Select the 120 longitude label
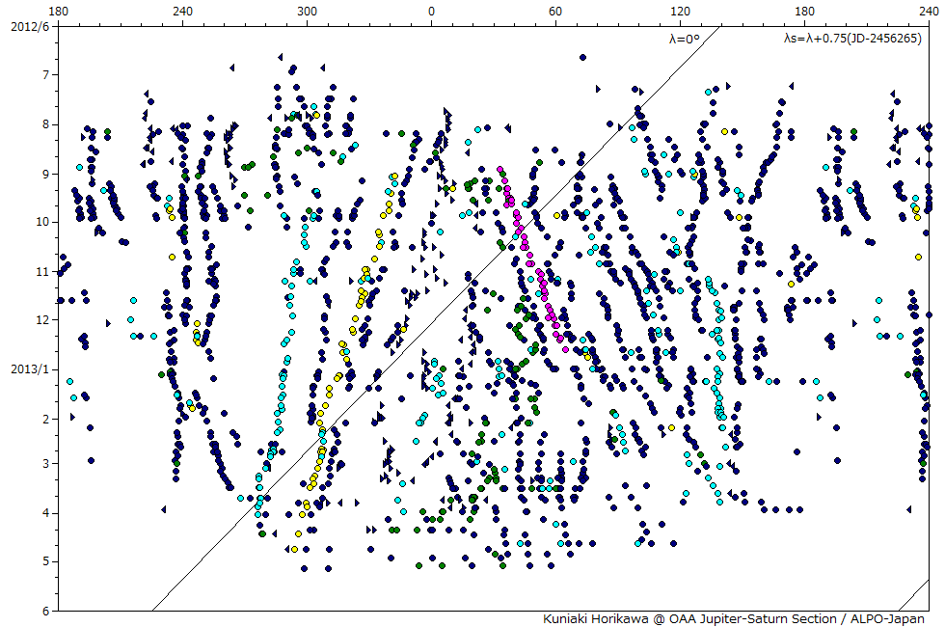The height and width of the screenshot is (627, 945). (680, 11)
